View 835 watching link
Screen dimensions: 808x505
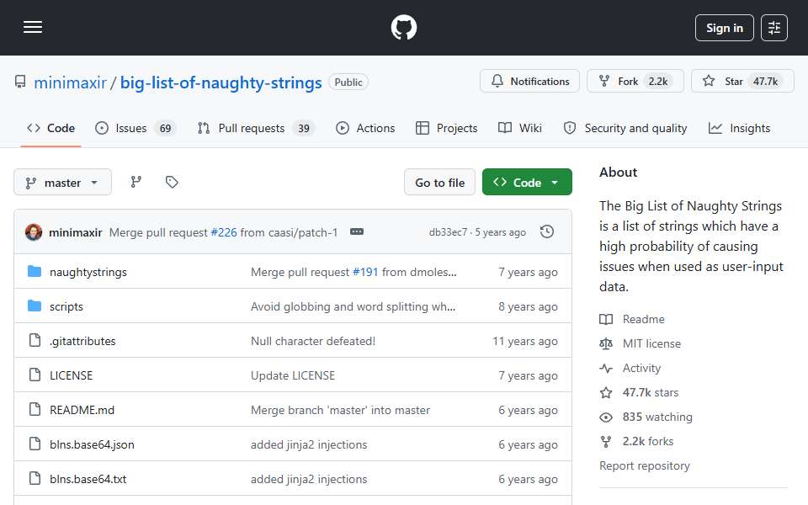657,417
